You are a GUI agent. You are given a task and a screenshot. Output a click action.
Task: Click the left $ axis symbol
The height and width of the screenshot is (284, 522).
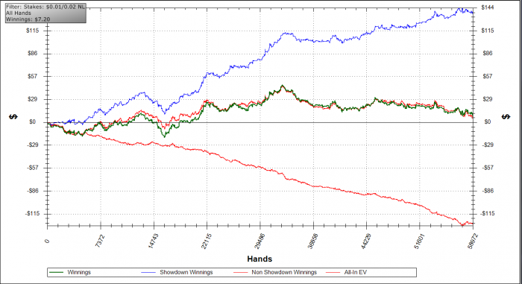point(13,116)
